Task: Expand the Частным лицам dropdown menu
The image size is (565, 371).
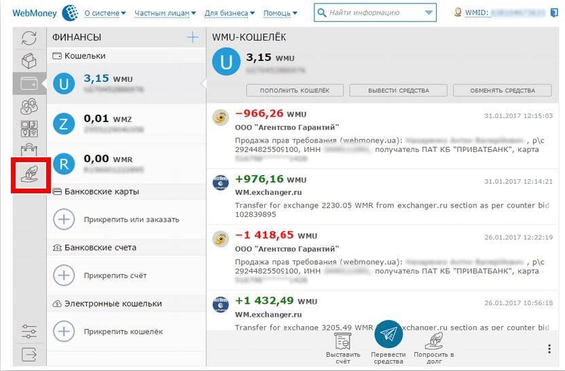Action: click(164, 13)
